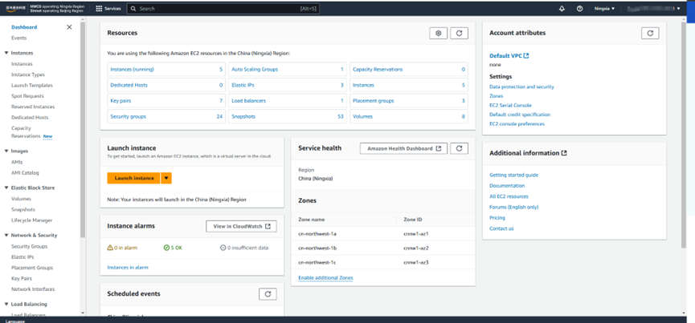Refresh the Scheduled events panel
Screen dimensions: 695x323
268,294
